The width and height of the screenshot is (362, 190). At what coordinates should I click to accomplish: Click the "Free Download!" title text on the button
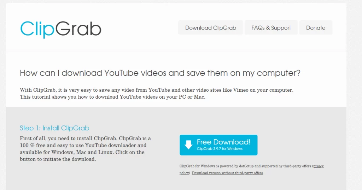(x=223, y=142)
